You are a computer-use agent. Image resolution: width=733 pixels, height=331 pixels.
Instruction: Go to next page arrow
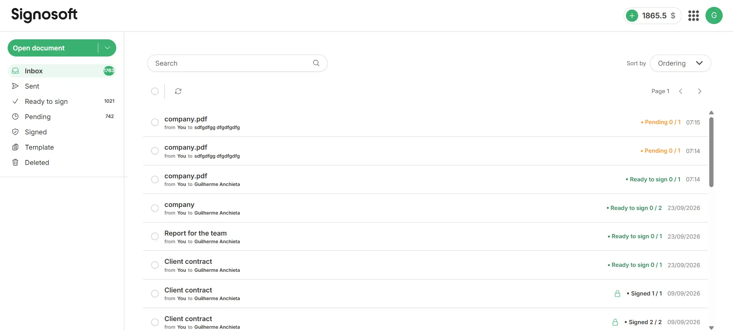[x=699, y=91]
